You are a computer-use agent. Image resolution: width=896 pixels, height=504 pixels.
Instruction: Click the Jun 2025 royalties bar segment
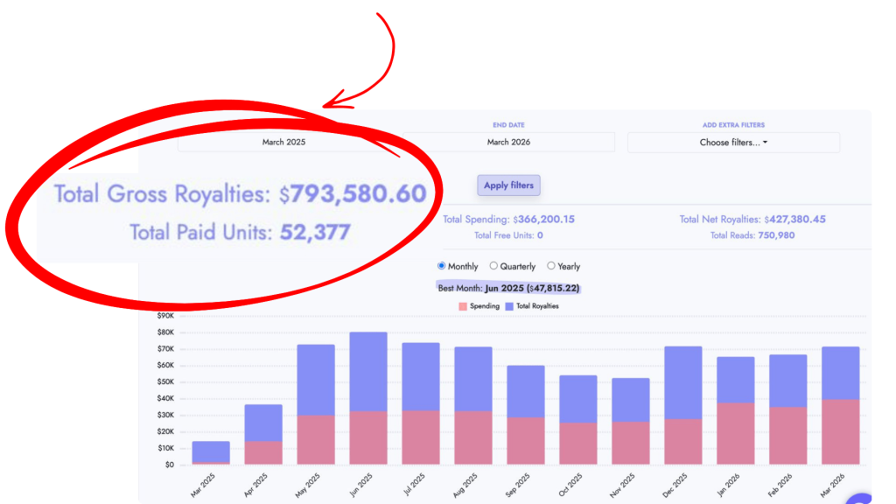[368, 372]
